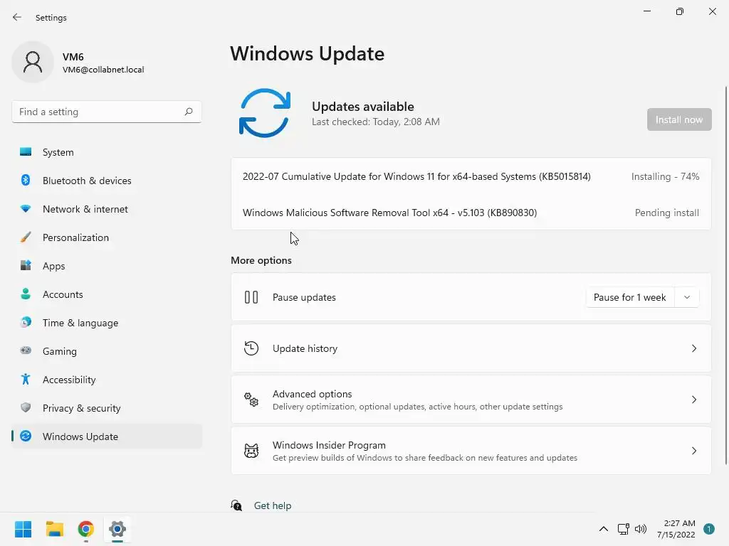Screen dimensions: 729x546
Task: Click Pause for 1 week button
Action: (629, 297)
